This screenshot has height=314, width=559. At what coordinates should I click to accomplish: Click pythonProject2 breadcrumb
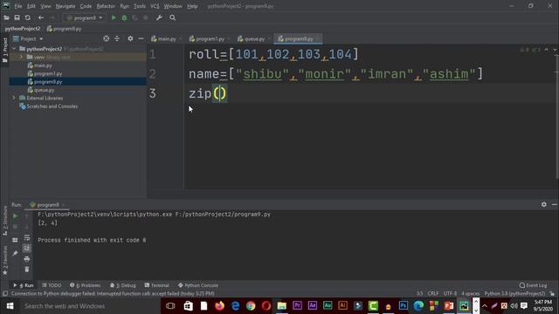pos(23,29)
